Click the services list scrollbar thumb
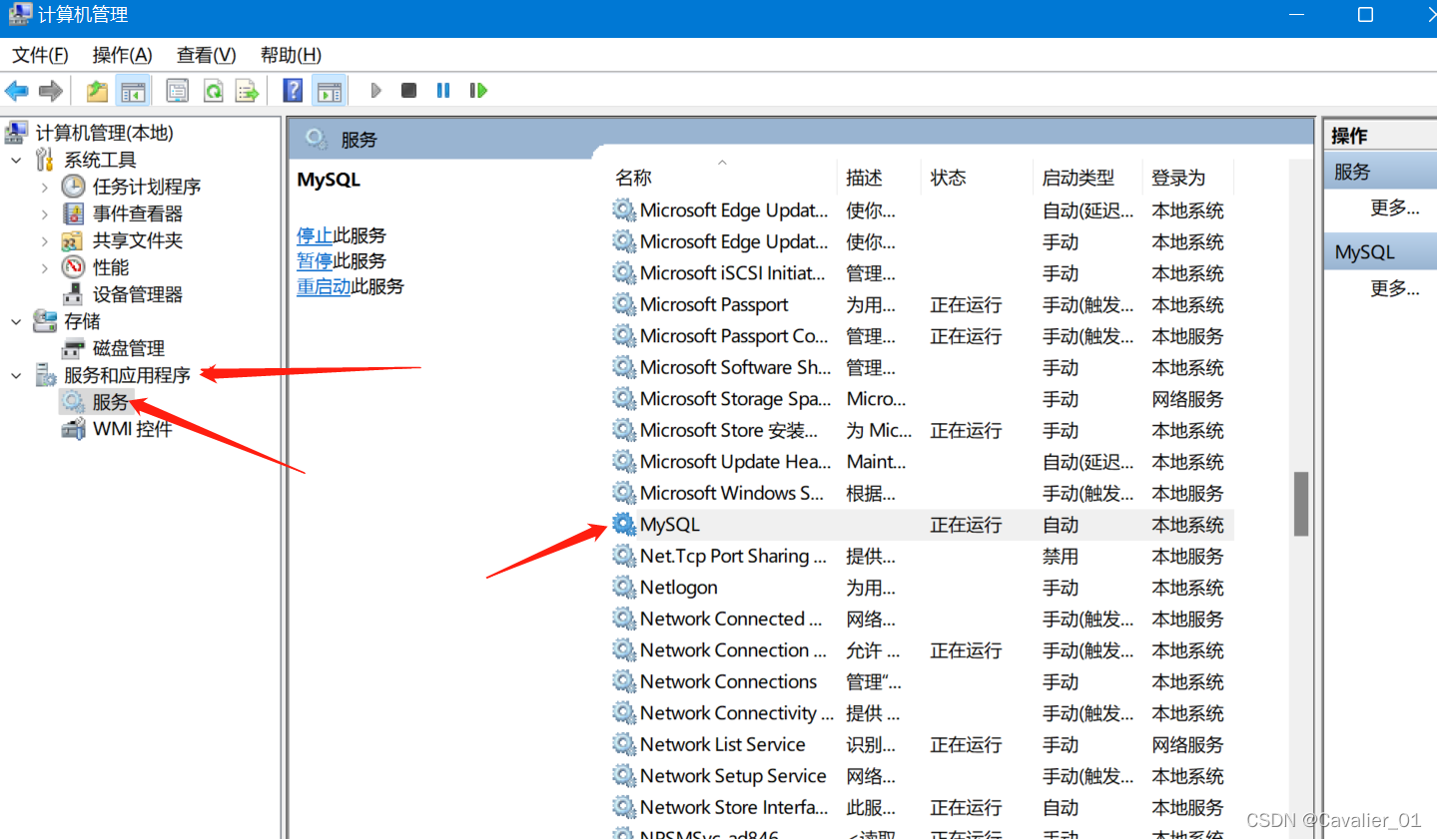 click(x=1300, y=504)
